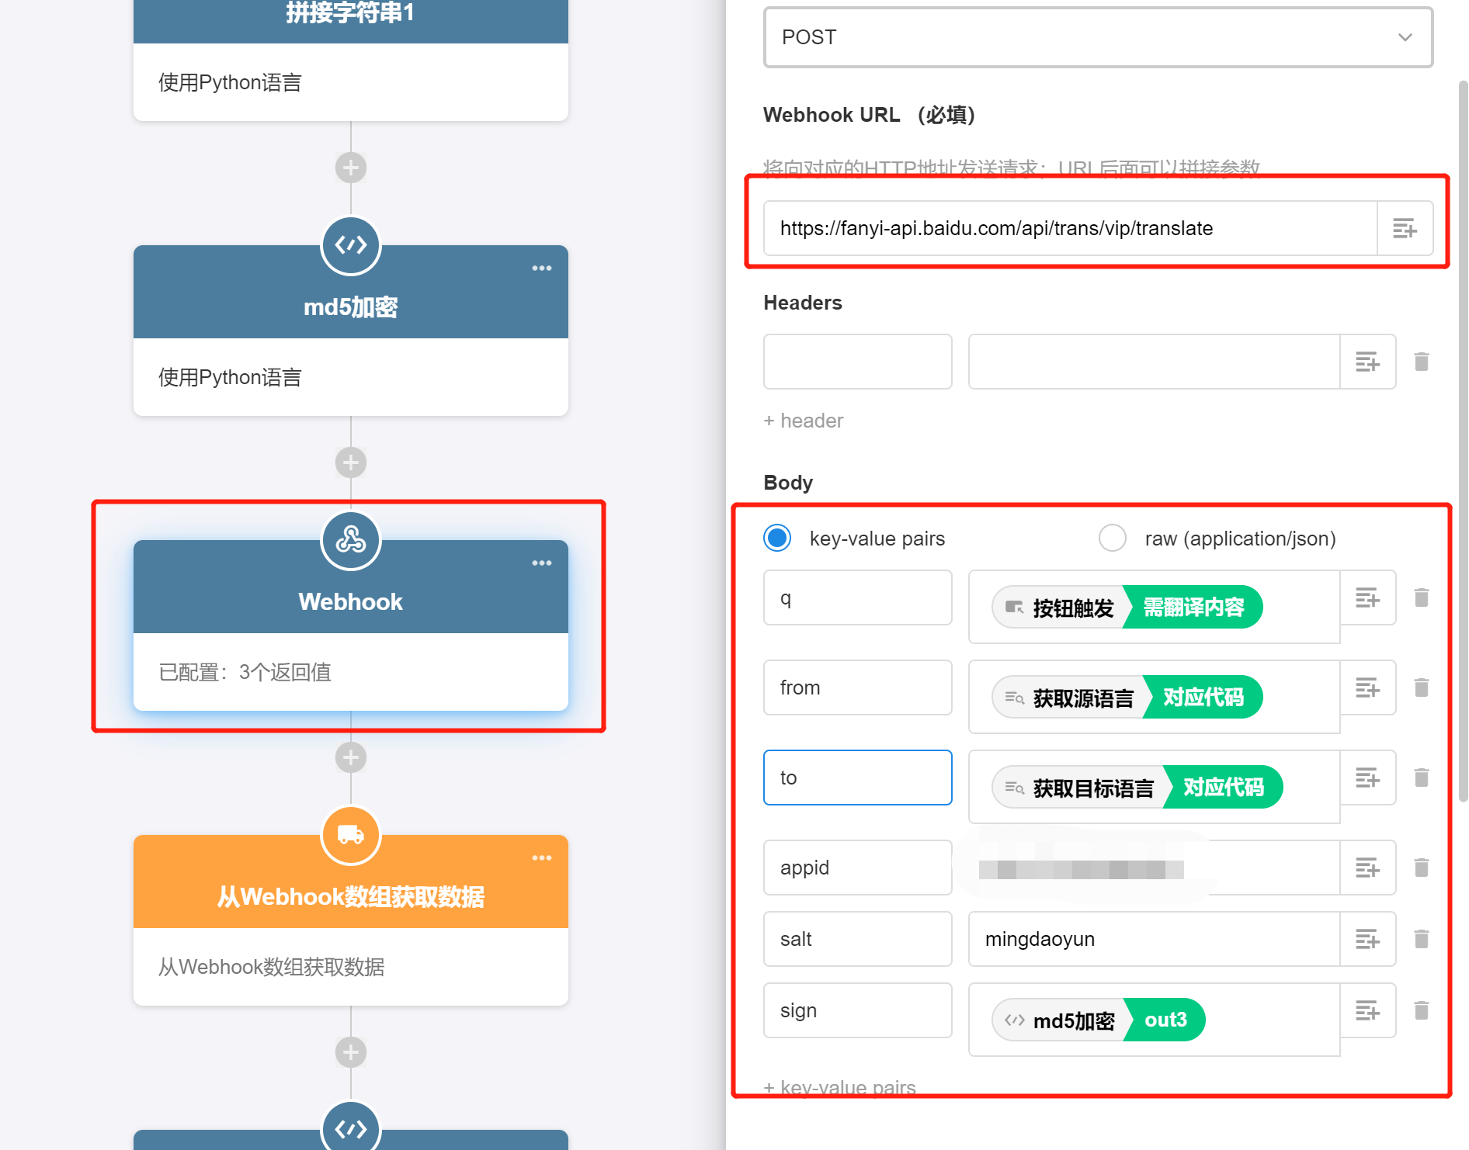The image size is (1469, 1150).
Task: Insert dynamic value for 'from' parameter
Action: (1367, 688)
